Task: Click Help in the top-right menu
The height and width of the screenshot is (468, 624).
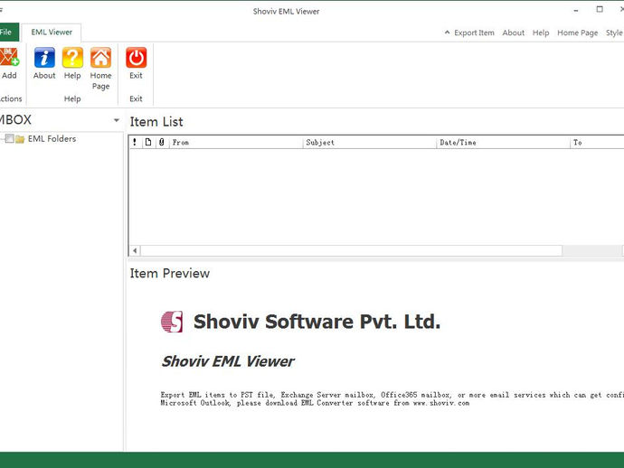Action: pyautogui.click(x=541, y=33)
